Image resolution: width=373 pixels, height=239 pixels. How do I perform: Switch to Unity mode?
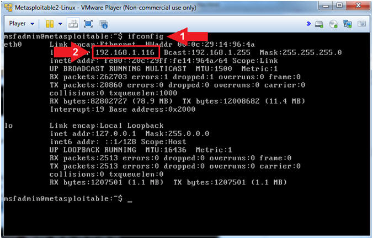[x=104, y=24]
